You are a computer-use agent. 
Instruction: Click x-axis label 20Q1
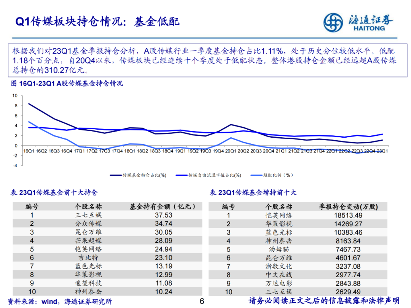coord(231,151)
